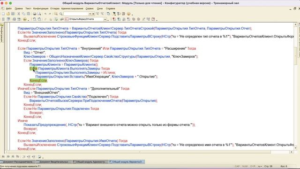Click the highlighted 'Если' keyword in code
The image size is (300, 169).
point(33,69)
